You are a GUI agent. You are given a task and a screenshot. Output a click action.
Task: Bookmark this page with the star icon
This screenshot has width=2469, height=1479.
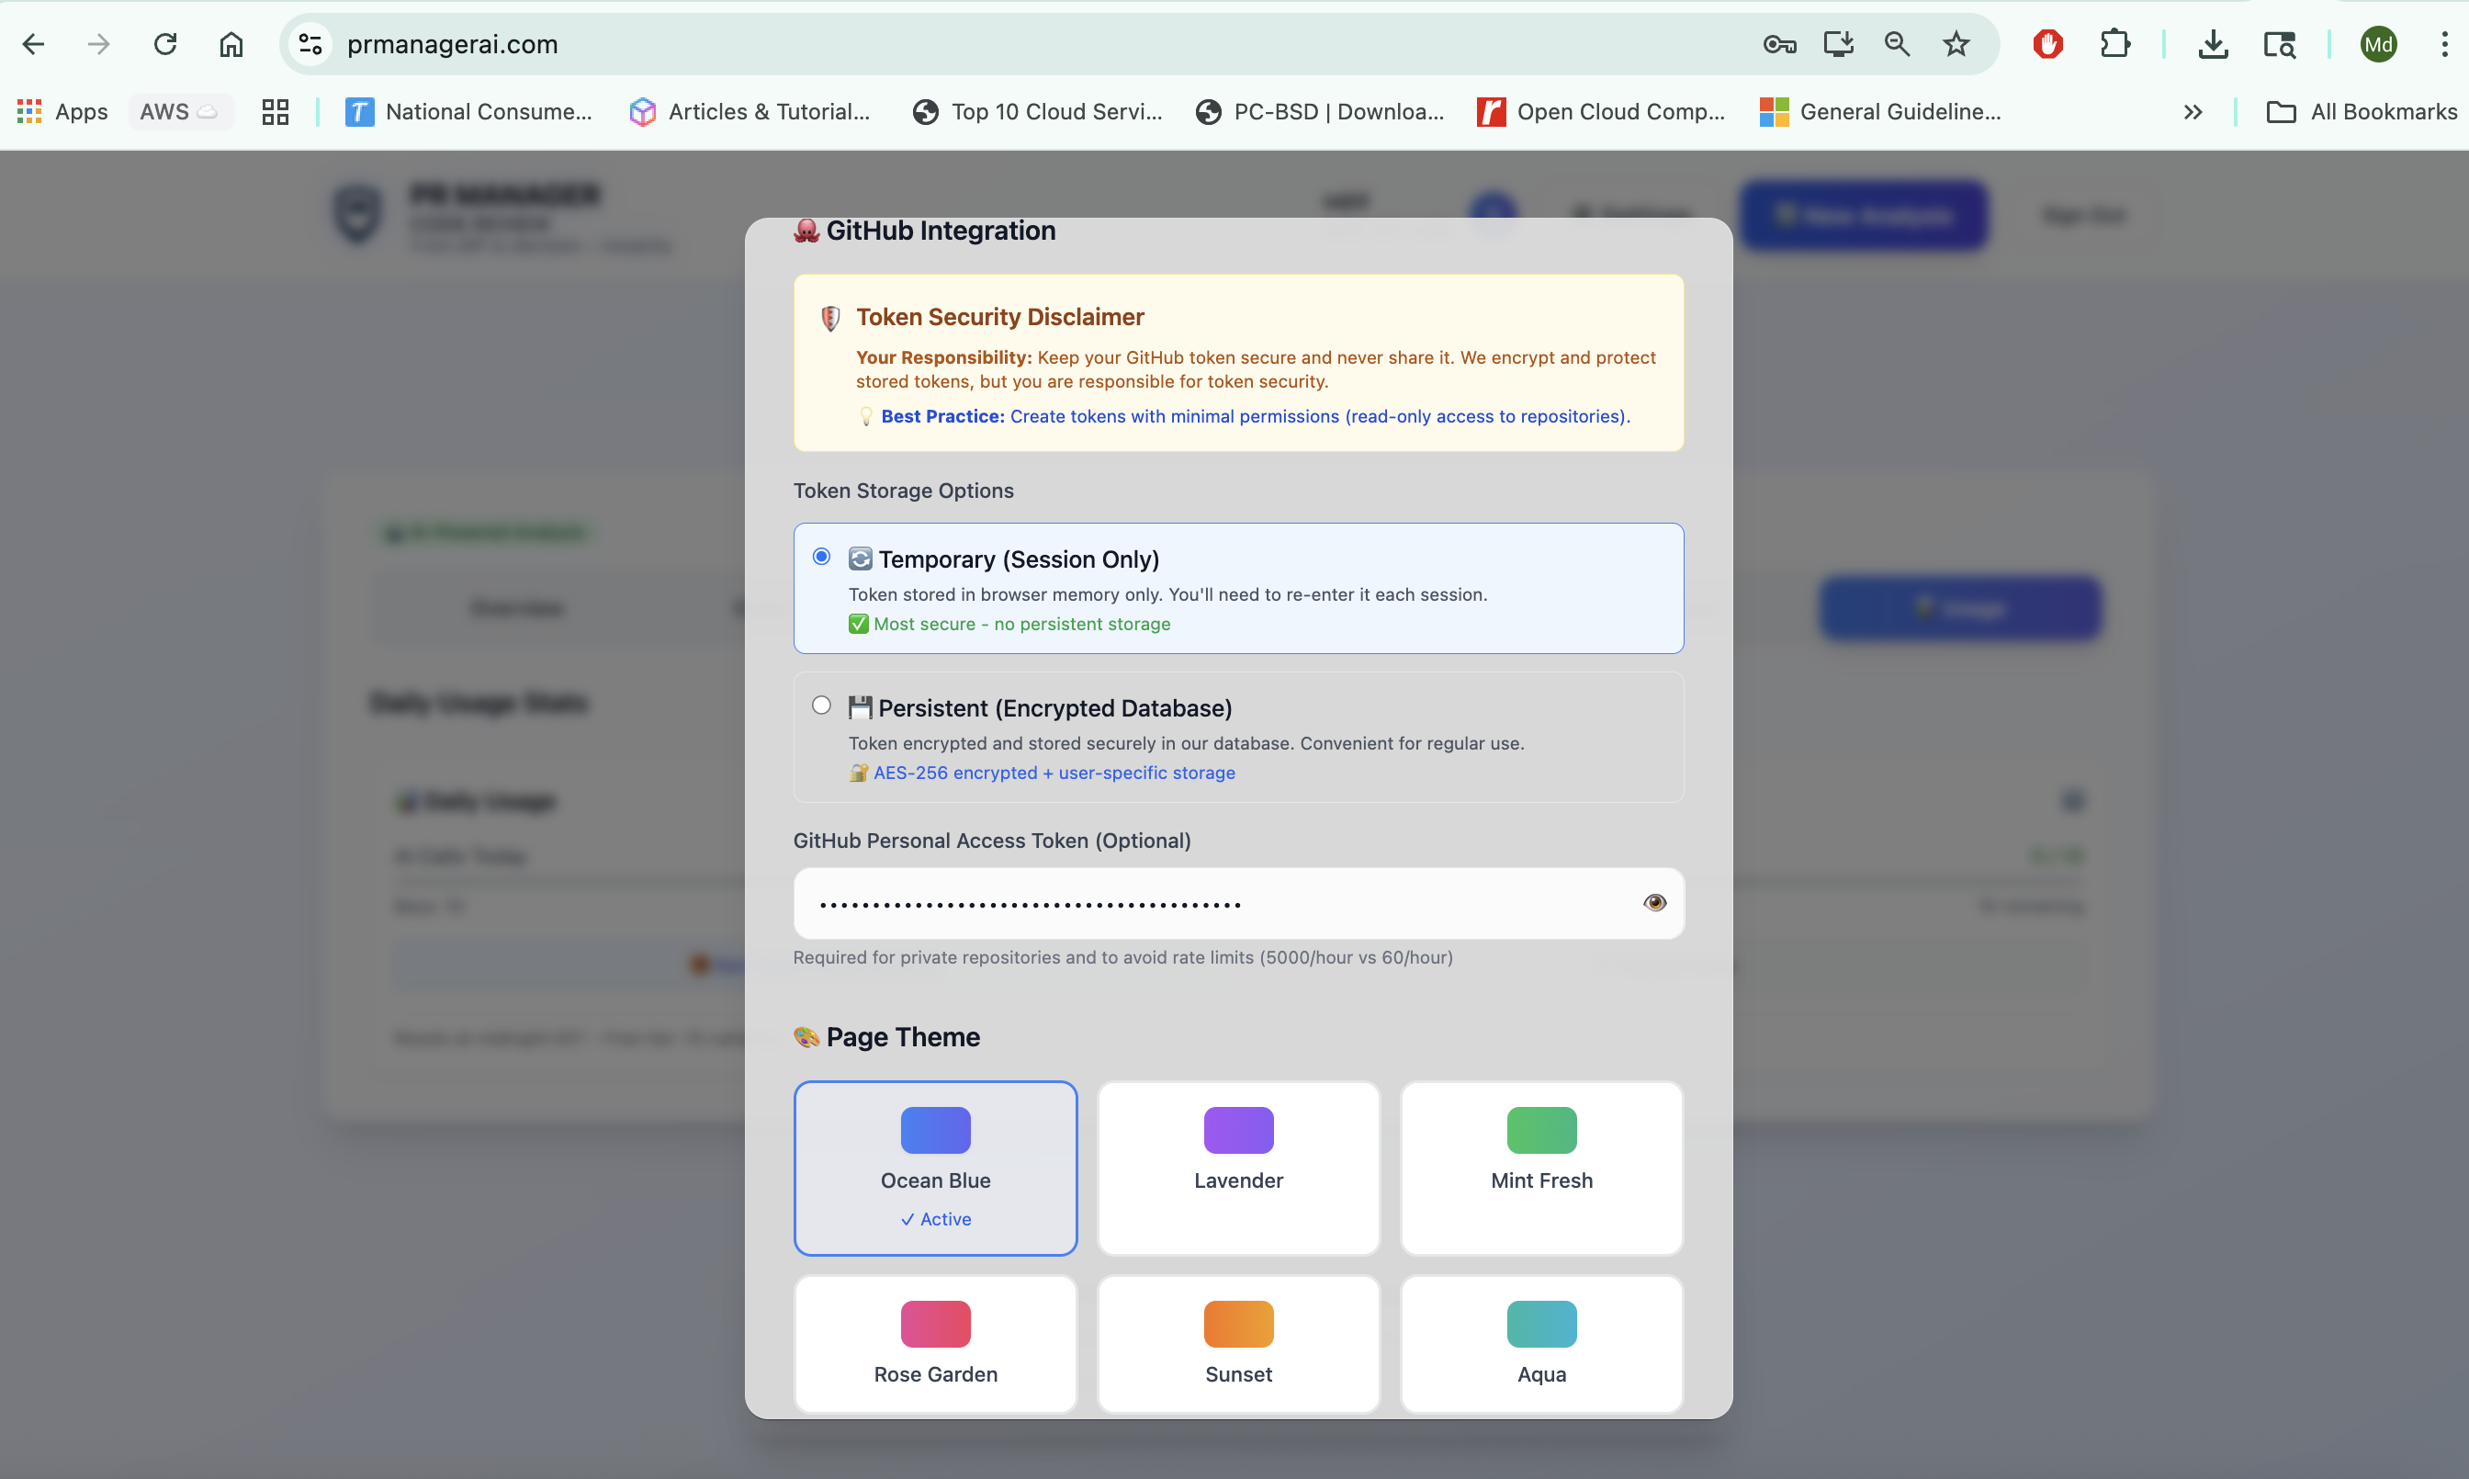[x=1956, y=44]
